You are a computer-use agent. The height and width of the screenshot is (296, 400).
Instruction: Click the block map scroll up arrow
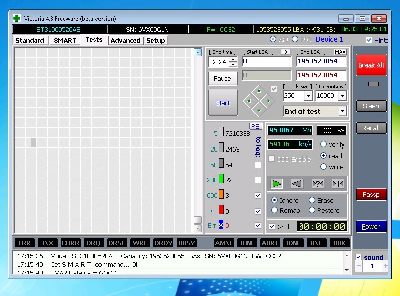[x=197, y=52]
